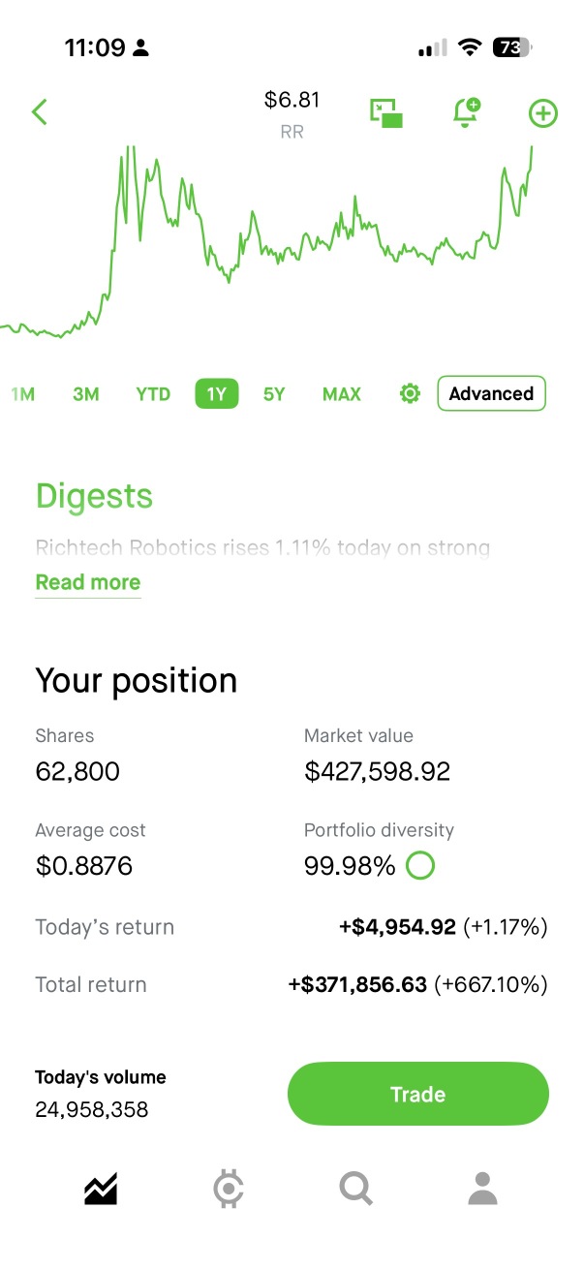The image size is (584, 1270).
Task: Open the Advanced chart view
Action: [x=491, y=394]
